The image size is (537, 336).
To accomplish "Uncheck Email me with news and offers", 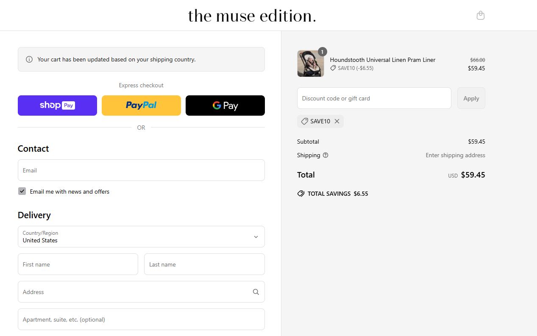I will pyautogui.click(x=22, y=192).
